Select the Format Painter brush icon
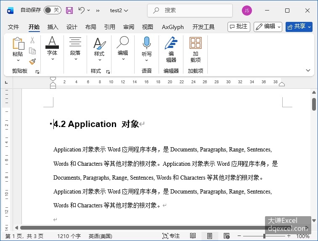This screenshot has height=241, width=318. point(32,61)
